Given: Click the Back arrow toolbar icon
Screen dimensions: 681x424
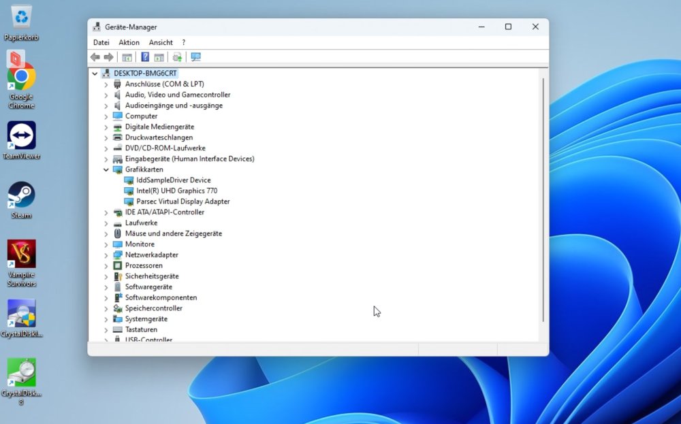Looking at the screenshot, I should (x=95, y=57).
